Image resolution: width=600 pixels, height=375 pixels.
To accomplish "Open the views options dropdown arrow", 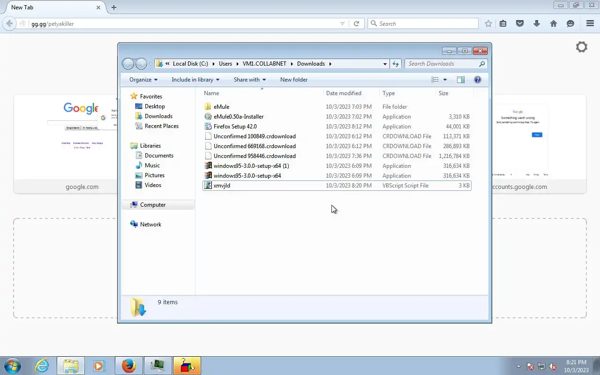I will 445,80.
